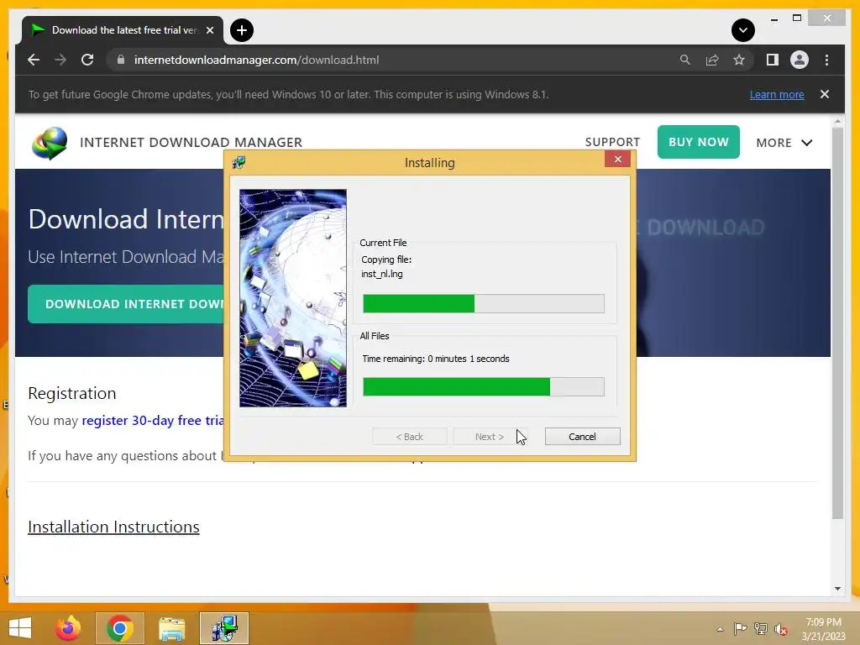Click the search magnifier icon in address bar

click(685, 60)
